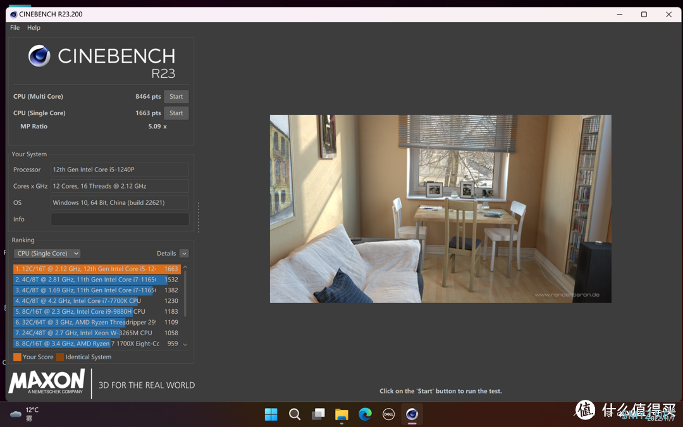
Task: Select ranking row 5 Core i9-9880H
Action: [97, 311]
